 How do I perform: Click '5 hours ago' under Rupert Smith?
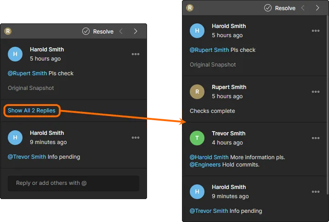(227, 96)
